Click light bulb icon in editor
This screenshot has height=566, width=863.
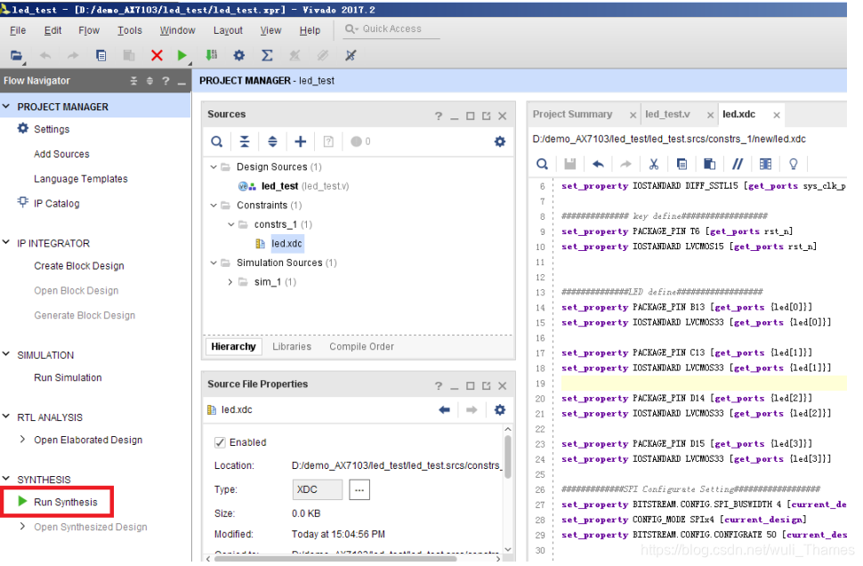pyautogui.click(x=793, y=164)
